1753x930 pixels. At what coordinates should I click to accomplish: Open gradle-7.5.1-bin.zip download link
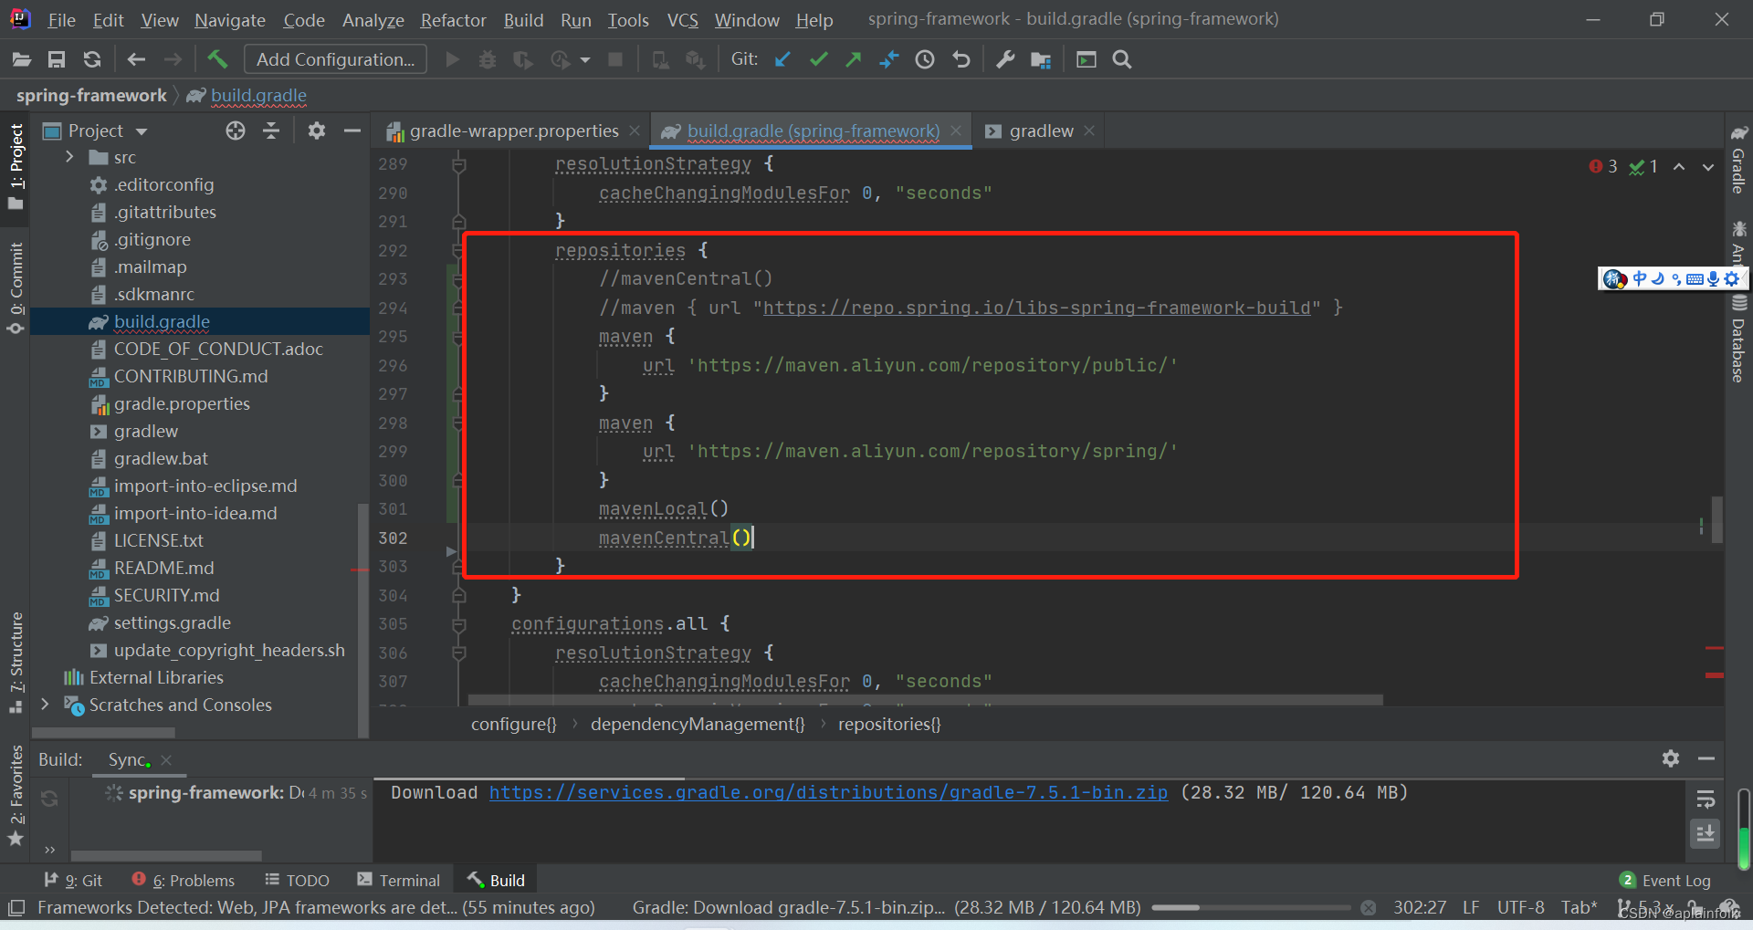[x=828, y=792]
